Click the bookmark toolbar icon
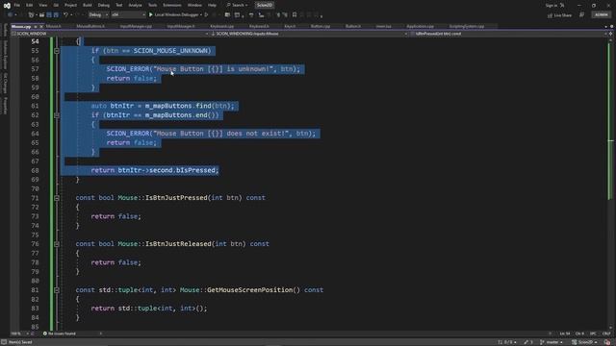Image resolution: width=616 pixels, height=346 pixels. coord(295,15)
